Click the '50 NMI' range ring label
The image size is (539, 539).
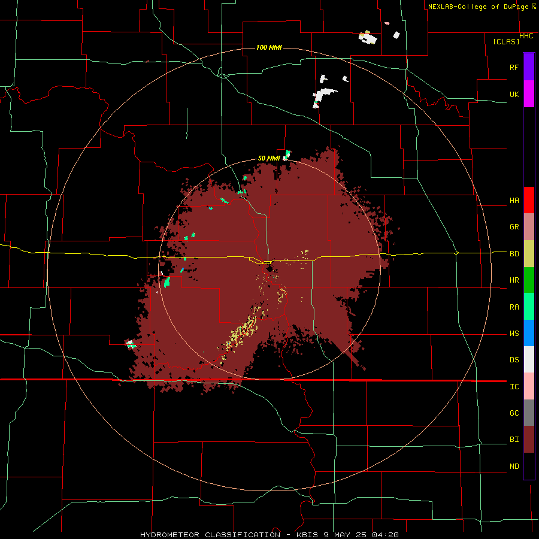[x=269, y=158]
